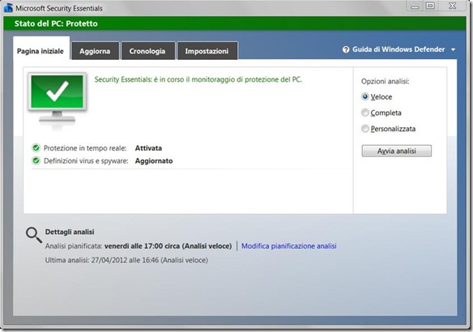Click the Ultima analisi 27/04/2012 text
Image resolution: width=473 pixels, height=332 pixels.
(126, 260)
